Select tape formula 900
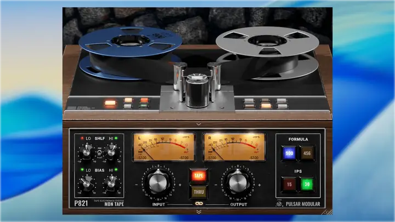The height and width of the screenshot is (222, 395). tap(289, 153)
